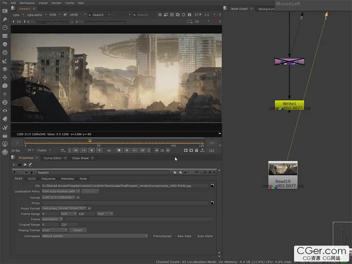Jump to first frame button
Image resolution: width=352 pixels, height=264 pixels.
pyautogui.click(x=76, y=150)
